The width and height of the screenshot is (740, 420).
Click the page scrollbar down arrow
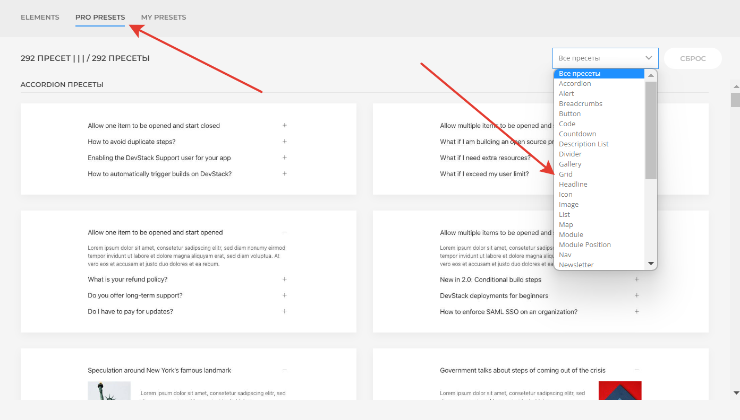point(736,393)
